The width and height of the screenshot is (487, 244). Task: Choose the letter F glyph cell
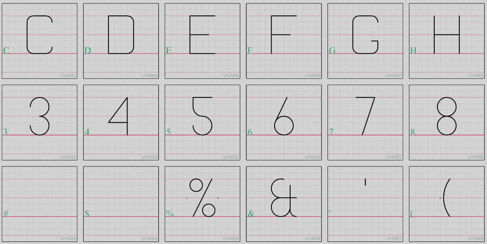click(x=284, y=41)
